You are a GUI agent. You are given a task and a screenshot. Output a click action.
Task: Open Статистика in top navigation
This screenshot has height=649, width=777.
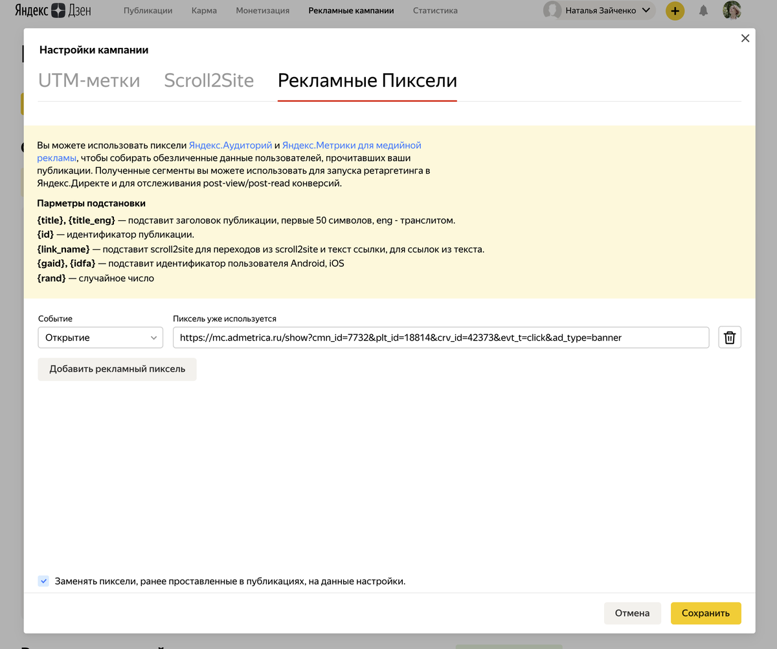(435, 10)
